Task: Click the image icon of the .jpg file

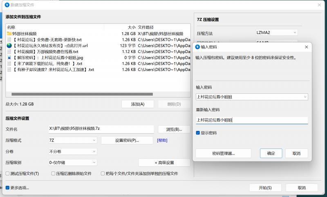Action: tap(9, 58)
